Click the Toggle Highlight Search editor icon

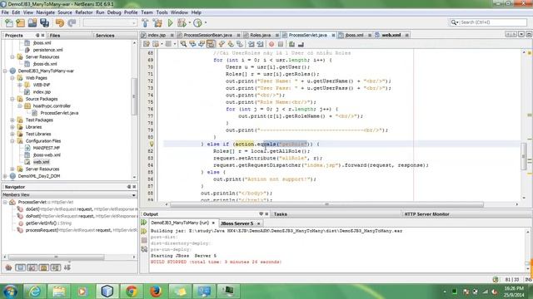tap(211, 44)
